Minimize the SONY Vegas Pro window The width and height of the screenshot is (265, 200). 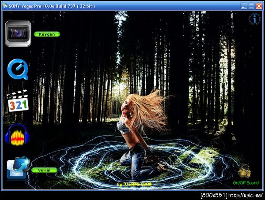click(243, 6)
